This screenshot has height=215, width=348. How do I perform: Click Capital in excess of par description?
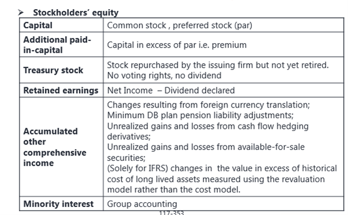click(x=177, y=45)
